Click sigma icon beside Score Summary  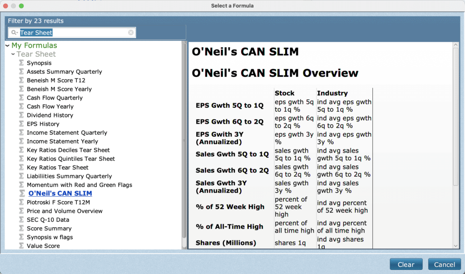pos(21,228)
